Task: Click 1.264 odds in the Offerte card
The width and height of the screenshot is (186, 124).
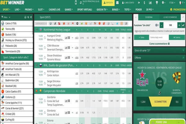Action: coord(143,102)
